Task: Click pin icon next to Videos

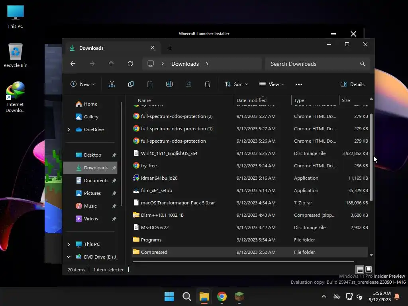Action: (x=114, y=219)
